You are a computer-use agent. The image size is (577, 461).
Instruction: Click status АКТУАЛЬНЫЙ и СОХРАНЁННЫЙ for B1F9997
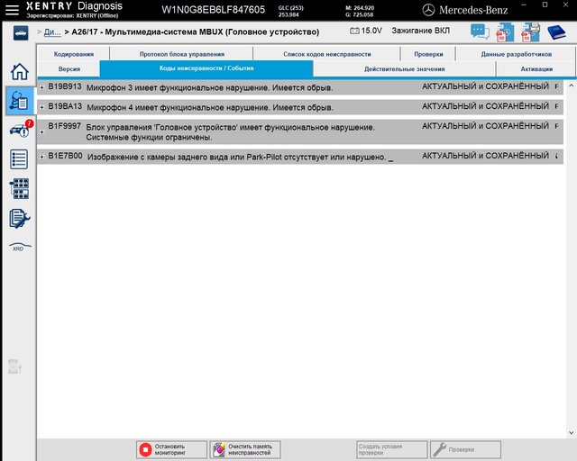click(x=485, y=126)
